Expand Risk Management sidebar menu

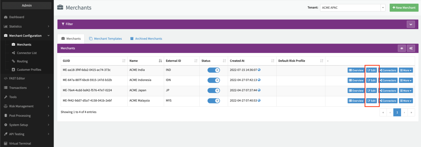[x=27, y=106]
